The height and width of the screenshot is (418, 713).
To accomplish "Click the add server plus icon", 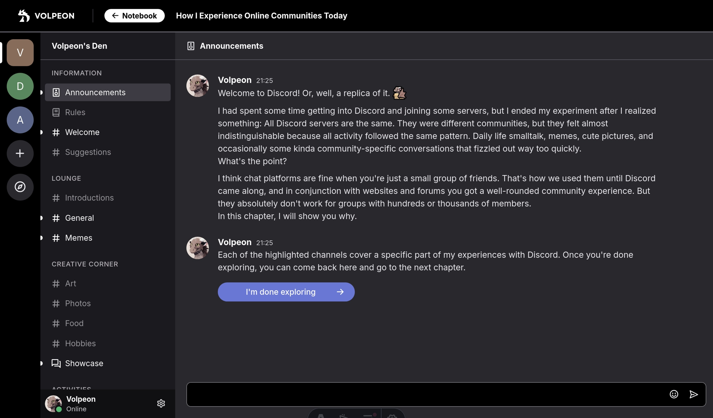I will coord(20,153).
